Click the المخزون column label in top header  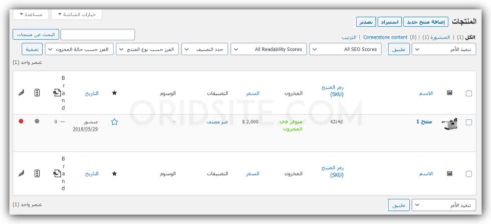tap(294, 93)
